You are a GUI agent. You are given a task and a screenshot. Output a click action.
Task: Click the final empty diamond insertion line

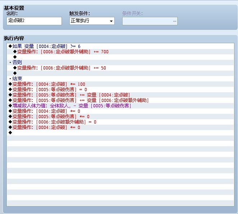(x=120, y=133)
